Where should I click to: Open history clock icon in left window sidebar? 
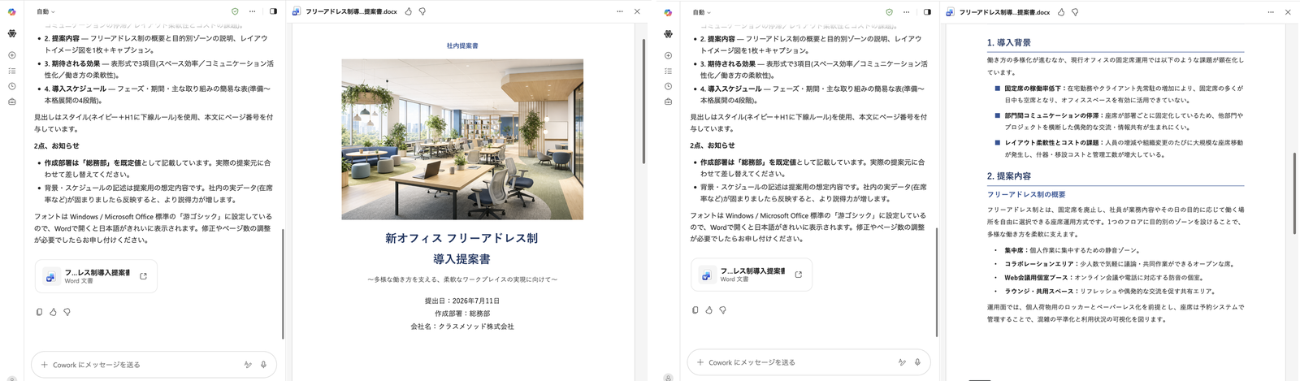pos(11,86)
